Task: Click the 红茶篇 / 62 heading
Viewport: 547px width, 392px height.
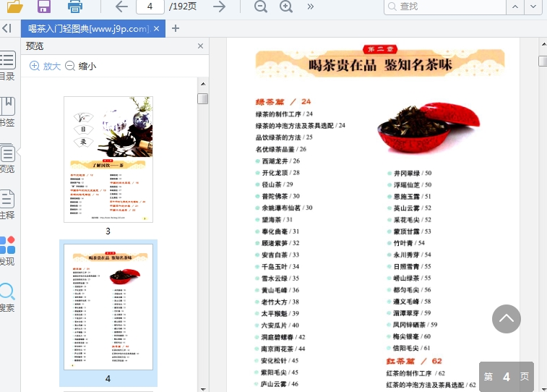Action: (414, 361)
